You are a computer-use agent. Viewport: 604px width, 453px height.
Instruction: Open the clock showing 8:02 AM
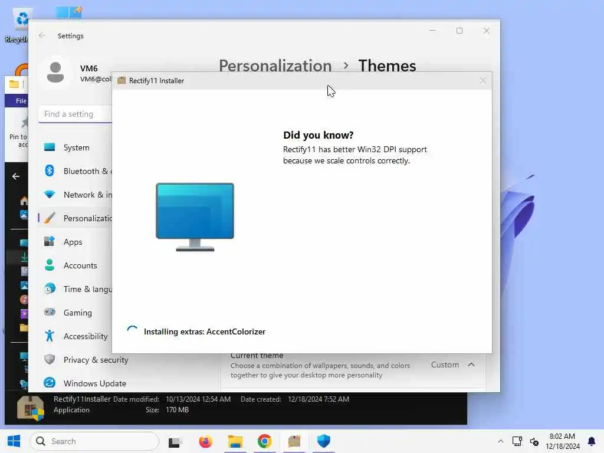(x=562, y=441)
